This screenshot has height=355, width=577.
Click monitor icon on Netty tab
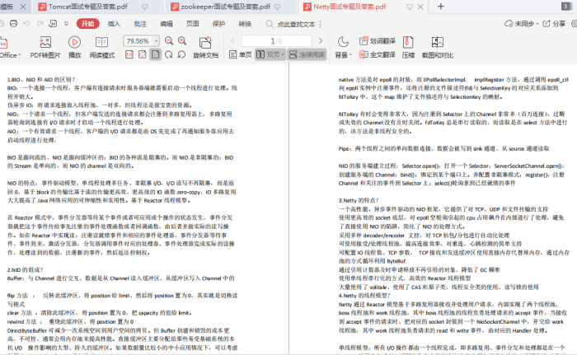pyautogui.click(x=409, y=7)
